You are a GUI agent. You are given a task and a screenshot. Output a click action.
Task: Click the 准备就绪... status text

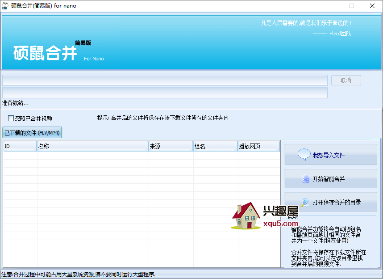15,103
